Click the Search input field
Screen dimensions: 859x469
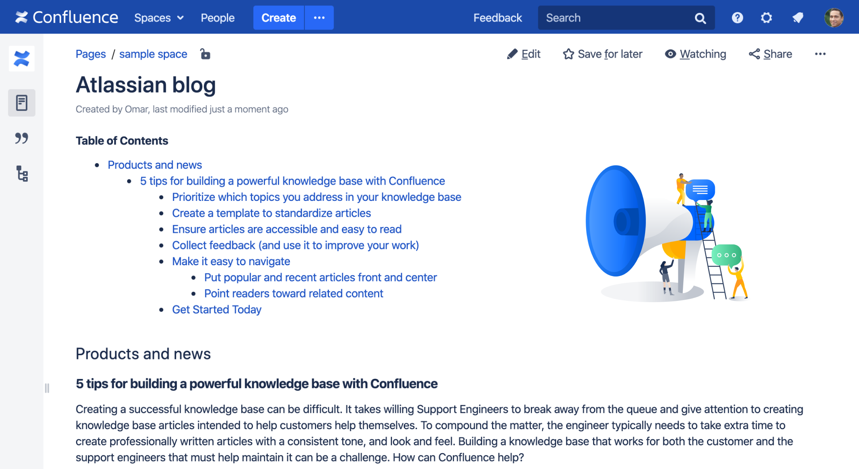[x=625, y=17]
